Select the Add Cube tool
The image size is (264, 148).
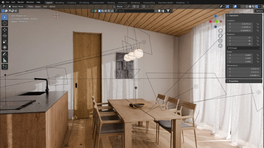[x=5, y=67]
